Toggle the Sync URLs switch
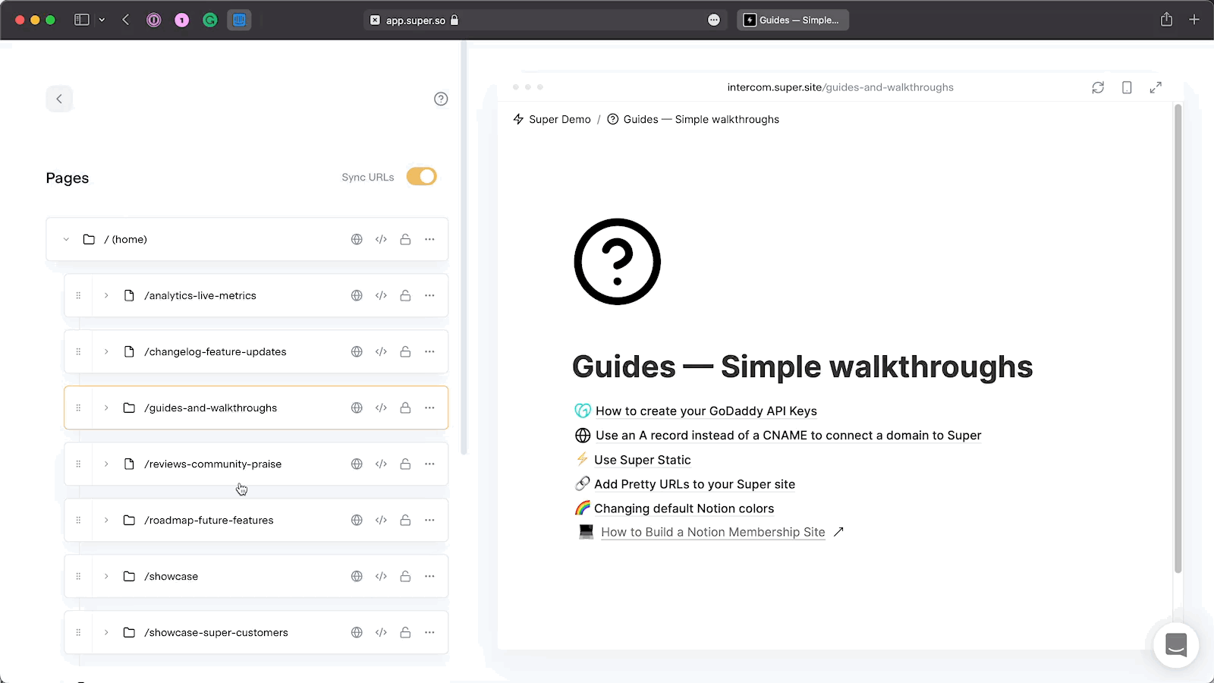The height and width of the screenshot is (683, 1214). pyautogui.click(x=421, y=177)
